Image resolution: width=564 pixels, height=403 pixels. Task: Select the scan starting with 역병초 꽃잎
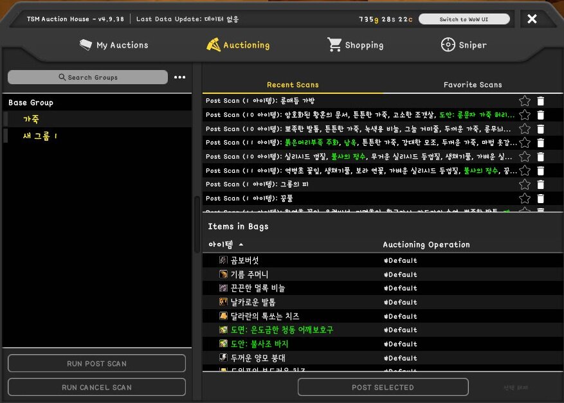[x=361, y=171]
